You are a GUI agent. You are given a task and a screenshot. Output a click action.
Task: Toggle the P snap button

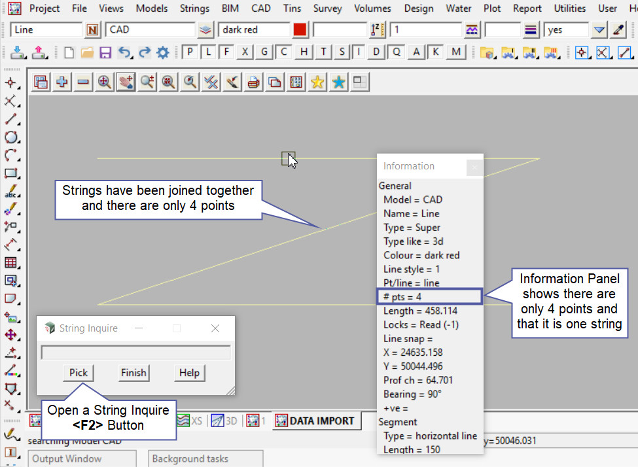pos(189,52)
